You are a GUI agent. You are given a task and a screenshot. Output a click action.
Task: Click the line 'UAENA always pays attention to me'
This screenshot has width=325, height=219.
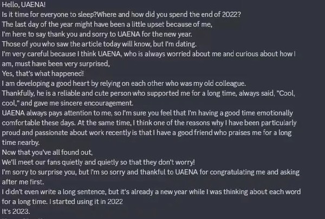point(147,113)
